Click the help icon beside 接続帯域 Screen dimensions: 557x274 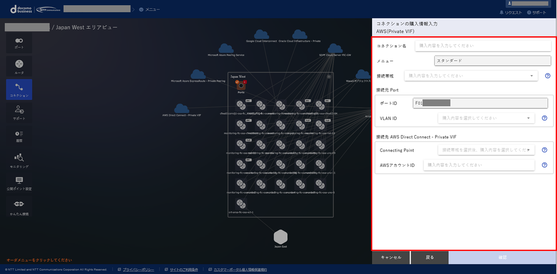tap(547, 75)
